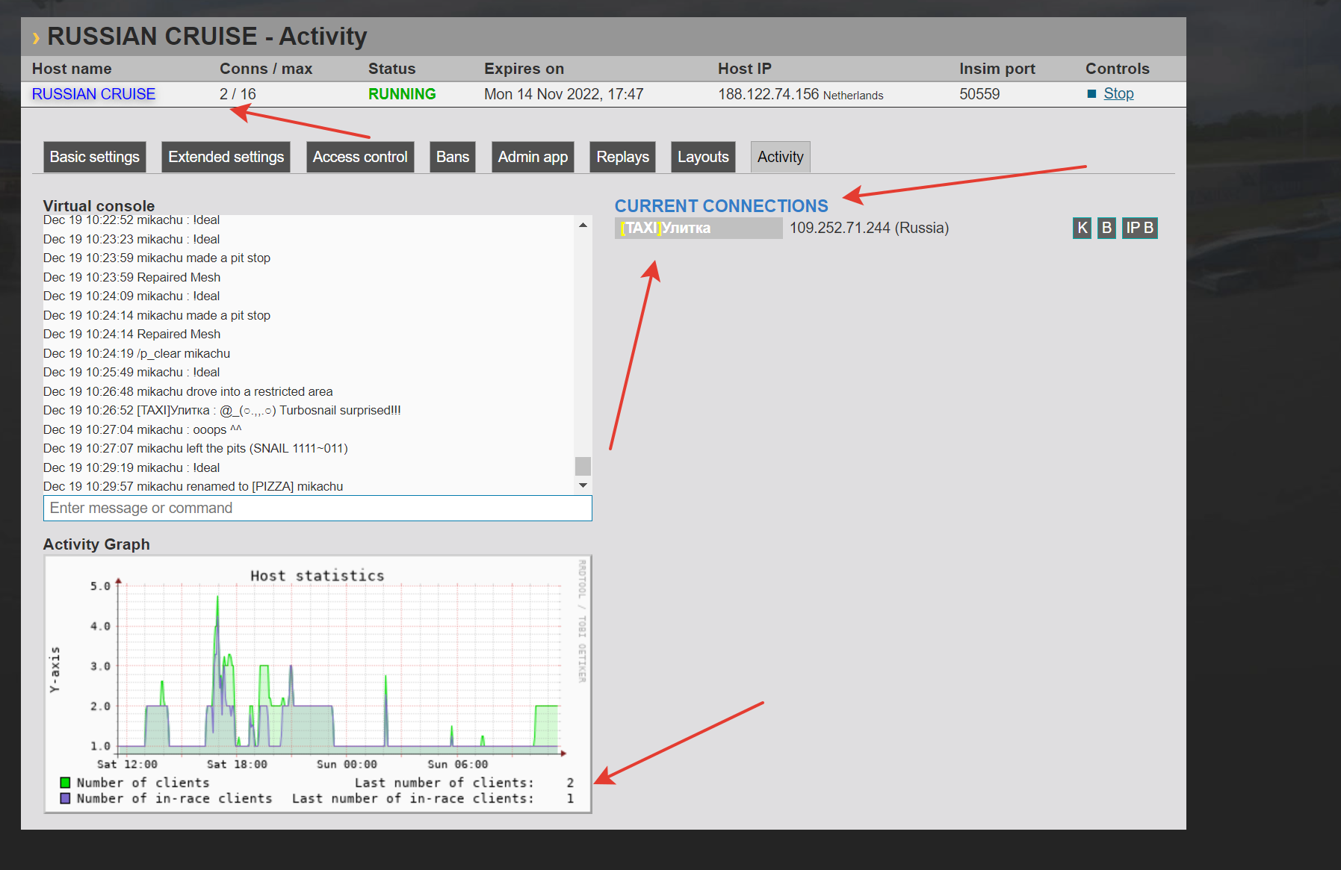Click the RUNNING status text
1341x870 pixels.
[402, 94]
